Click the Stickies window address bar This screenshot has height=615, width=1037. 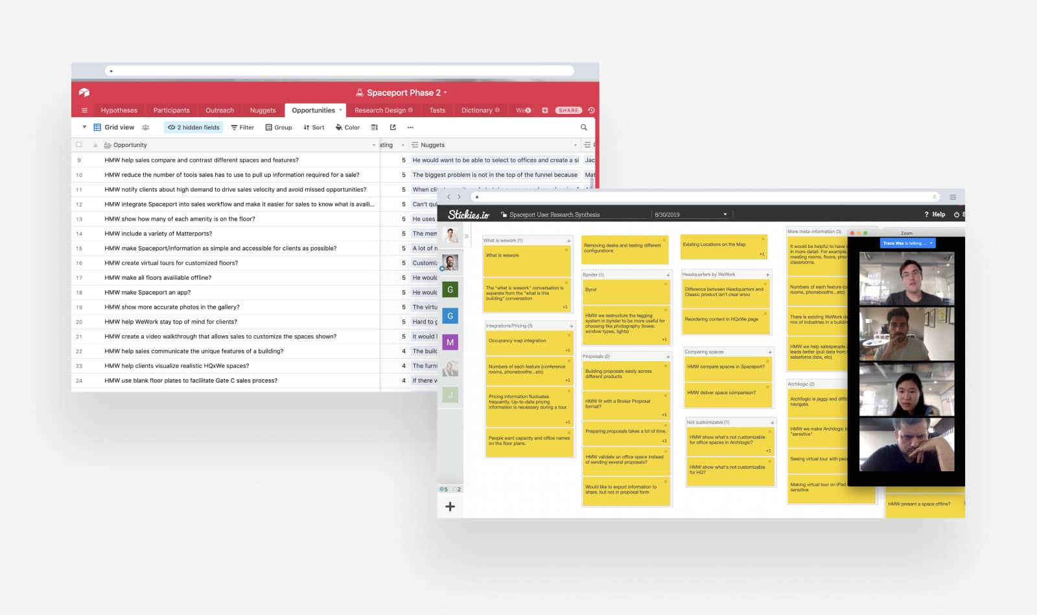coord(705,197)
